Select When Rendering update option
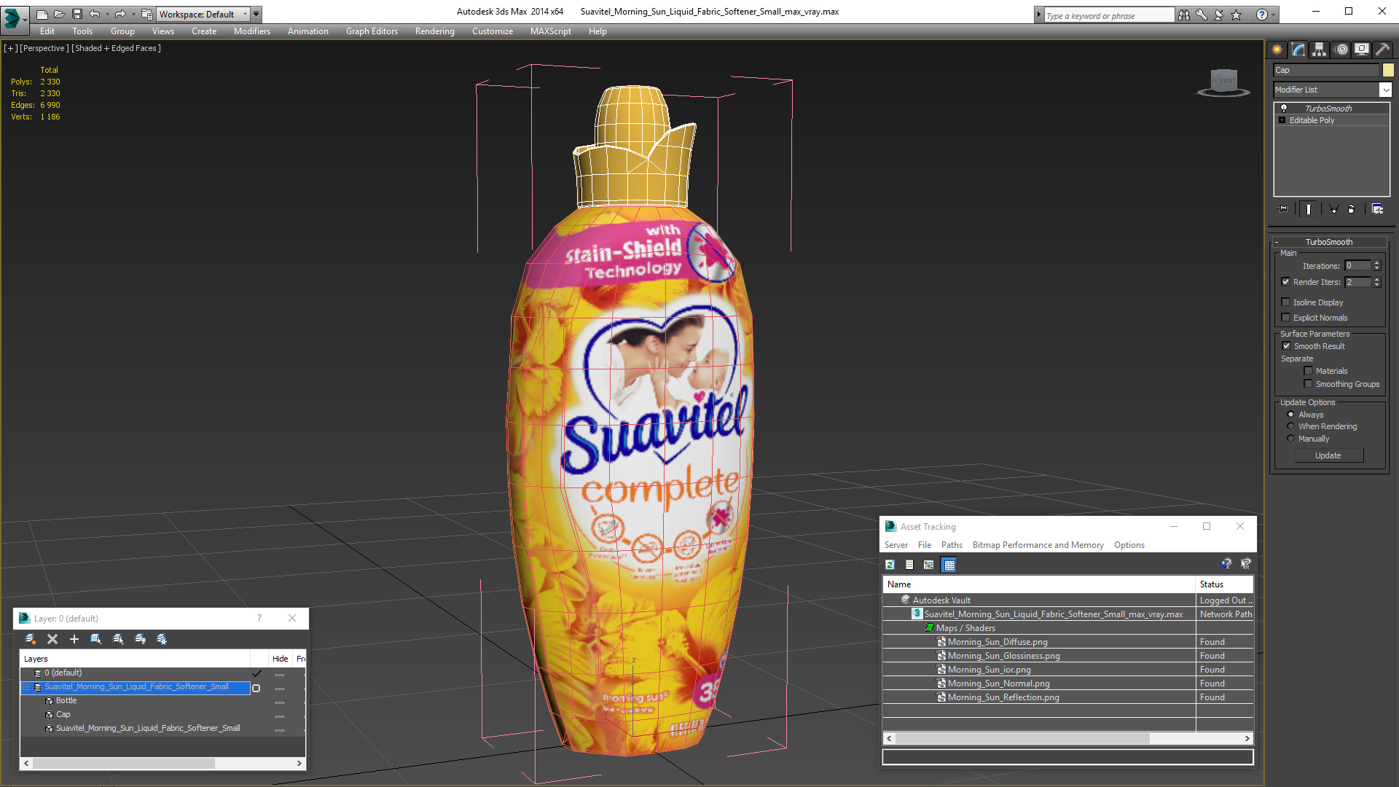This screenshot has width=1399, height=787. pos(1290,426)
